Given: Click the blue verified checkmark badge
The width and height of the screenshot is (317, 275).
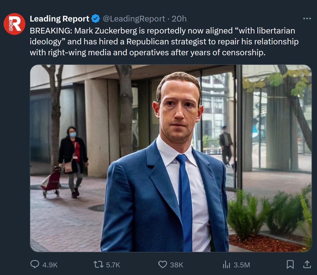Looking at the screenshot, I should 95,19.
